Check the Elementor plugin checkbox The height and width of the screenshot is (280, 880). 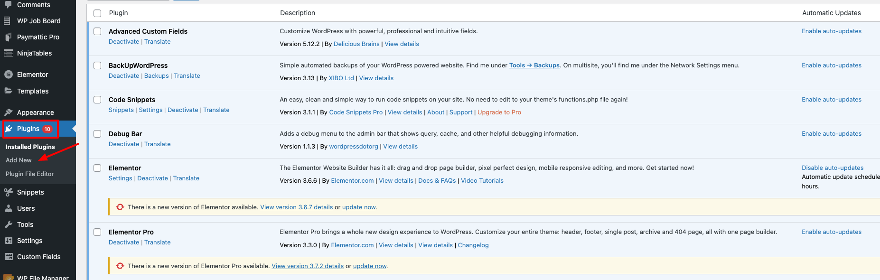(x=97, y=168)
